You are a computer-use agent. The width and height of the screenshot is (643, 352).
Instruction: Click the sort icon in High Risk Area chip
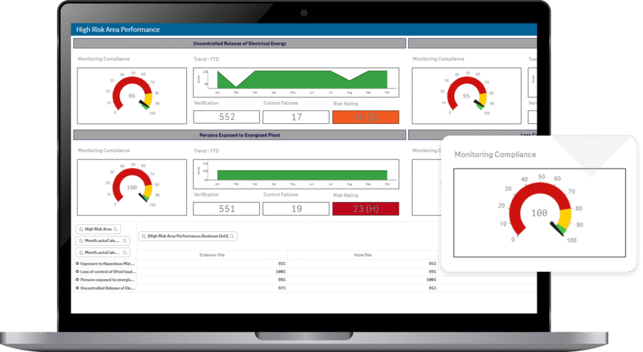point(81,229)
